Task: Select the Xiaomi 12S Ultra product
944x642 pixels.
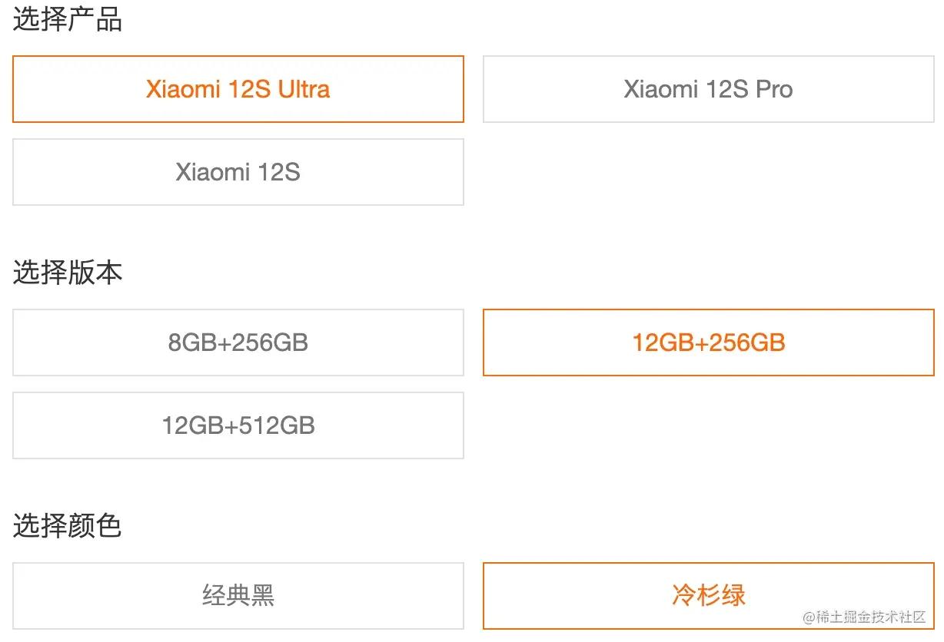Action: coord(238,89)
